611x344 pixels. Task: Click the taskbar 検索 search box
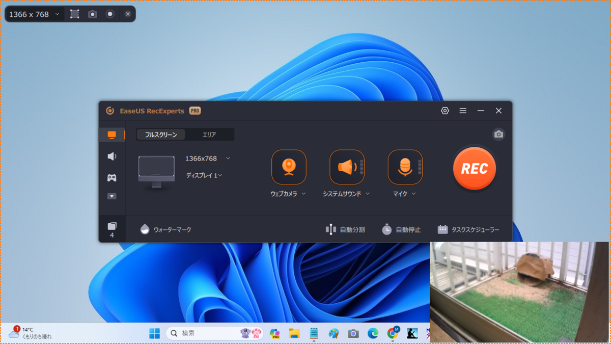coord(214,333)
